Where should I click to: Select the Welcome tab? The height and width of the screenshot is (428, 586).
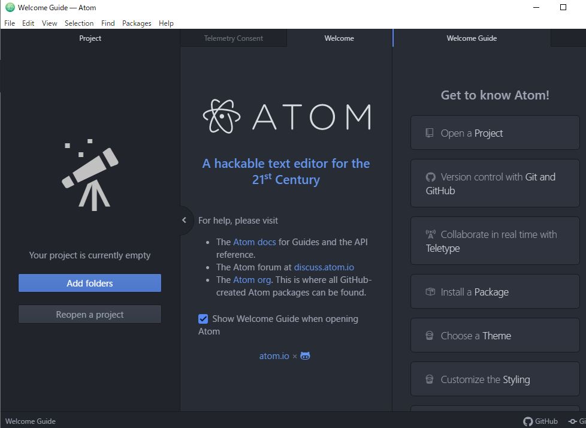coord(339,38)
